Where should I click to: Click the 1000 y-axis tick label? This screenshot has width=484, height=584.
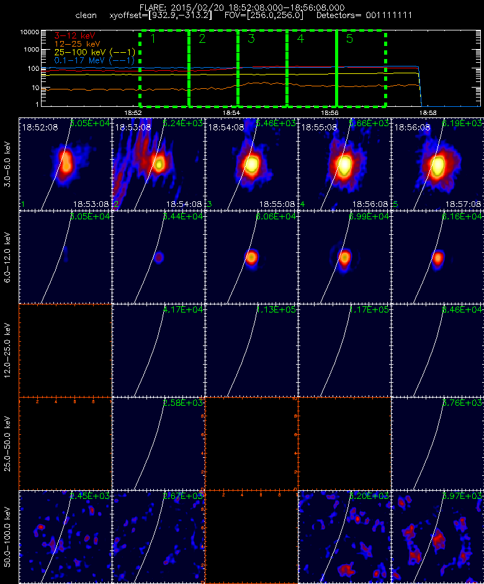[32, 50]
